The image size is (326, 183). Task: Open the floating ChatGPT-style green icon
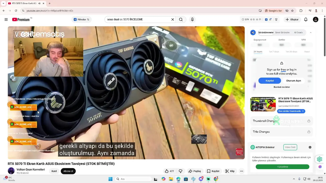(x=319, y=159)
